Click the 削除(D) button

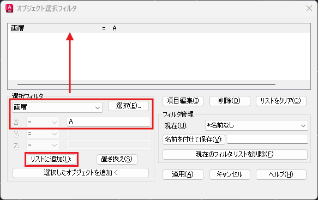coord(230,101)
